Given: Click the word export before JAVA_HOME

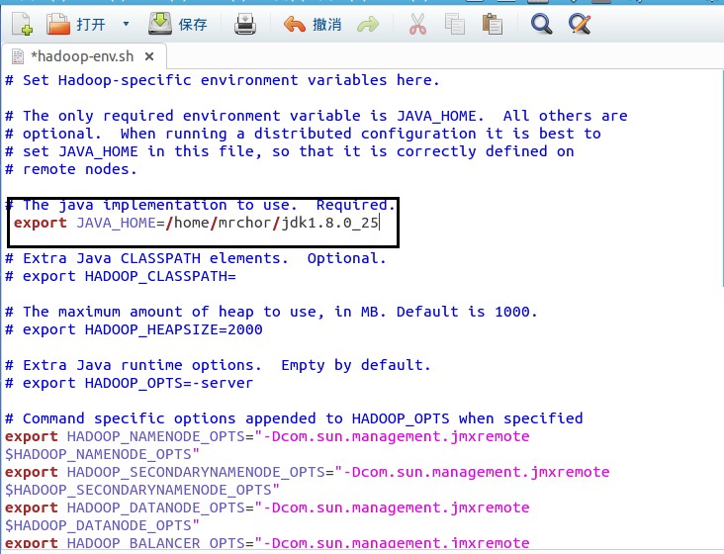Looking at the screenshot, I should point(41,223).
